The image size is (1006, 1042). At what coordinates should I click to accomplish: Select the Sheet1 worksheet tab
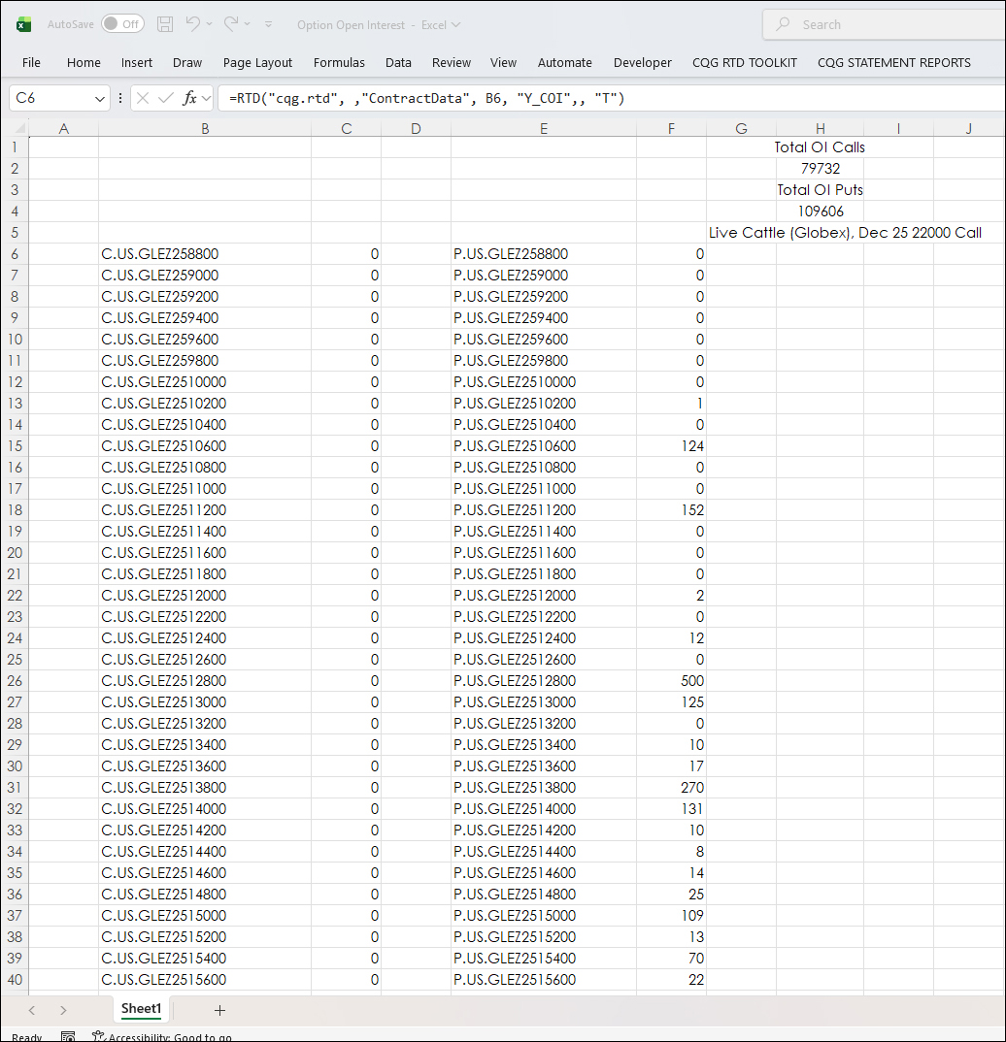pyautogui.click(x=141, y=1009)
